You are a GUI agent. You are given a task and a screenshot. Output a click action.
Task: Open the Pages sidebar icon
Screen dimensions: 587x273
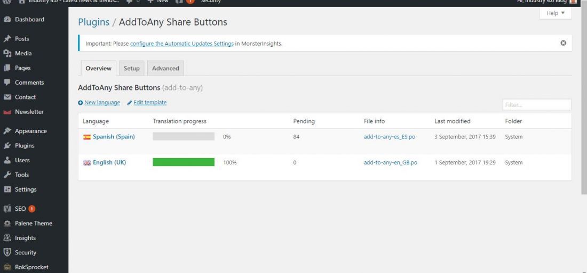pos(7,68)
